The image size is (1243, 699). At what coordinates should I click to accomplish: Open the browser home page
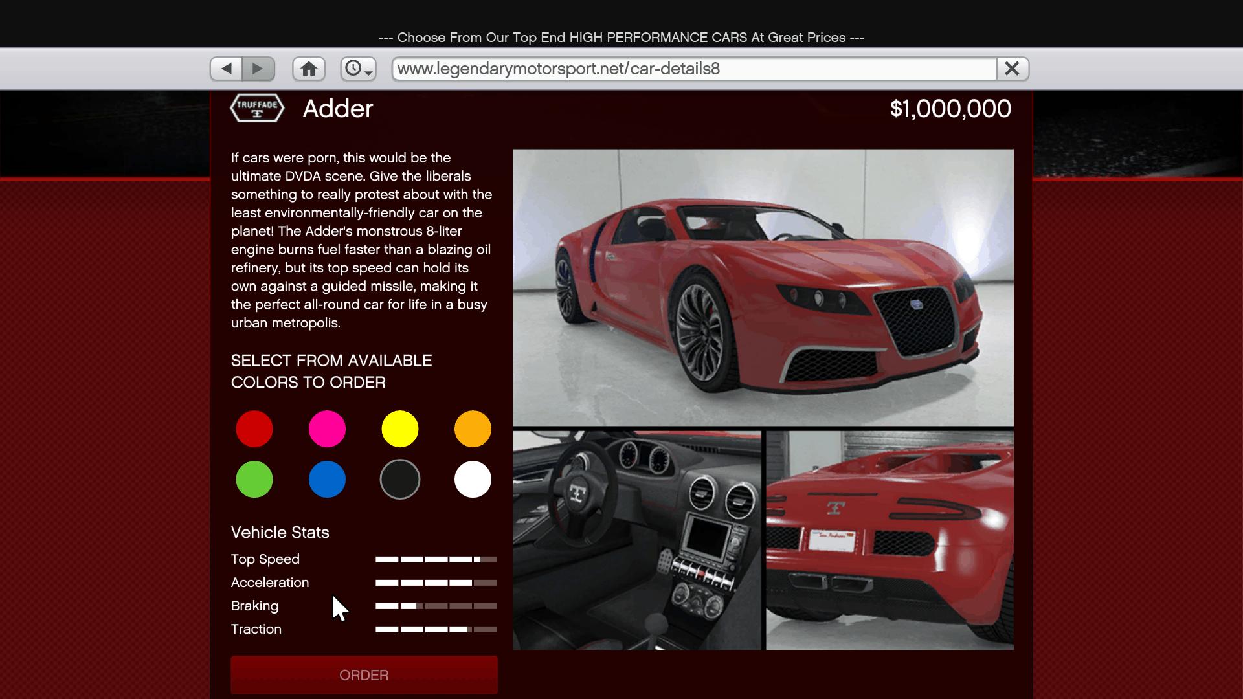[x=309, y=68]
